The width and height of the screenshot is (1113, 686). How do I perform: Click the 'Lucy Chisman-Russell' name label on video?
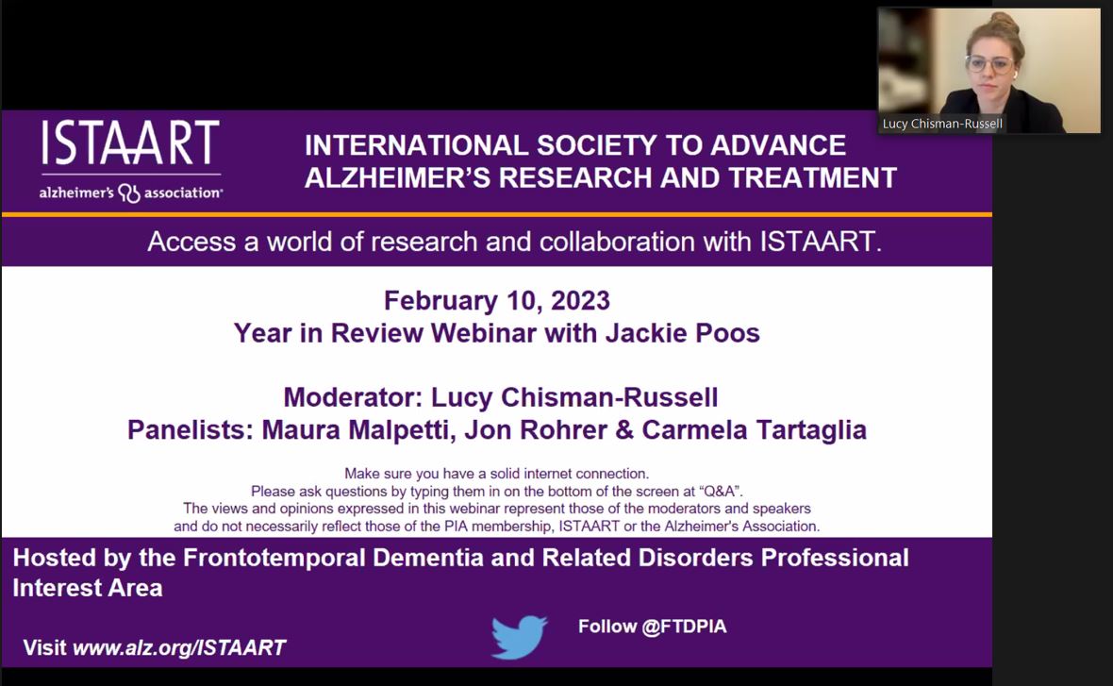pyautogui.click(x=942, y=124)
